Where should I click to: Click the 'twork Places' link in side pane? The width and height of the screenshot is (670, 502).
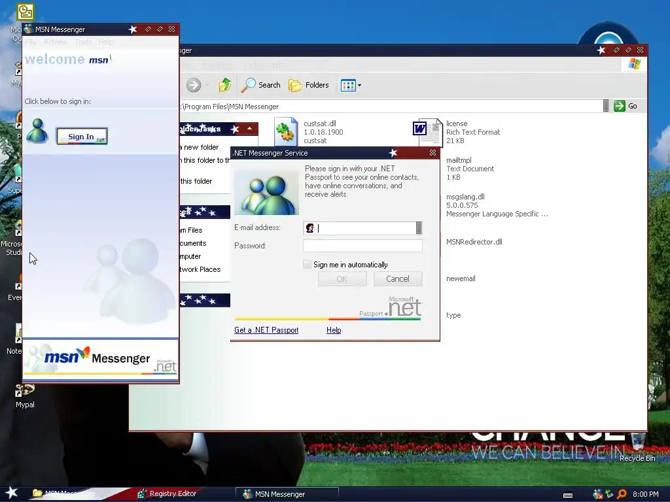click(x=200, y=269)
